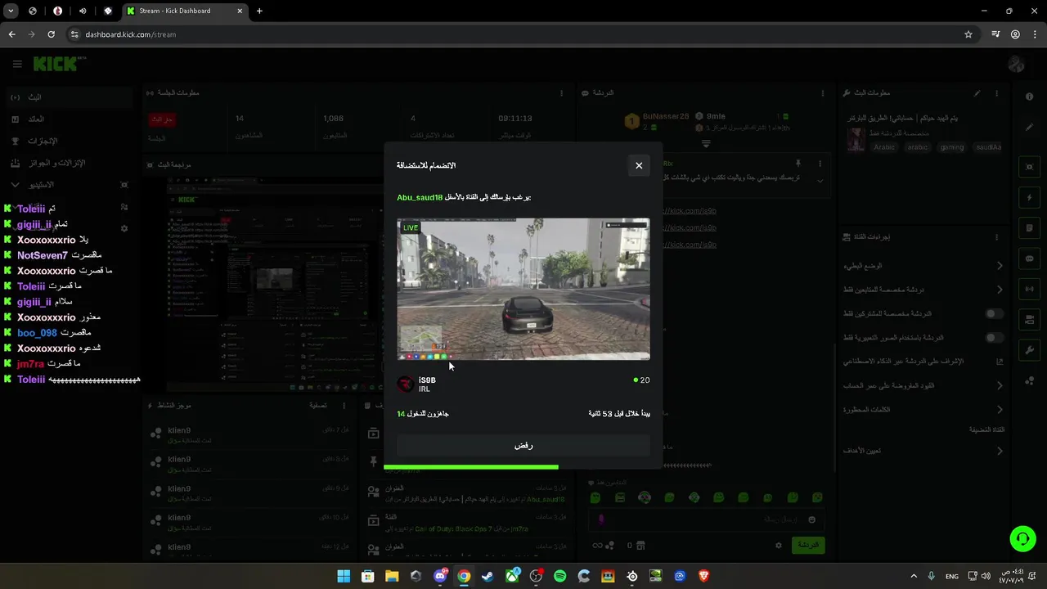Open the activity feed تصفية filter
This screenshot has width=1047, height=589.
point(318,405)
